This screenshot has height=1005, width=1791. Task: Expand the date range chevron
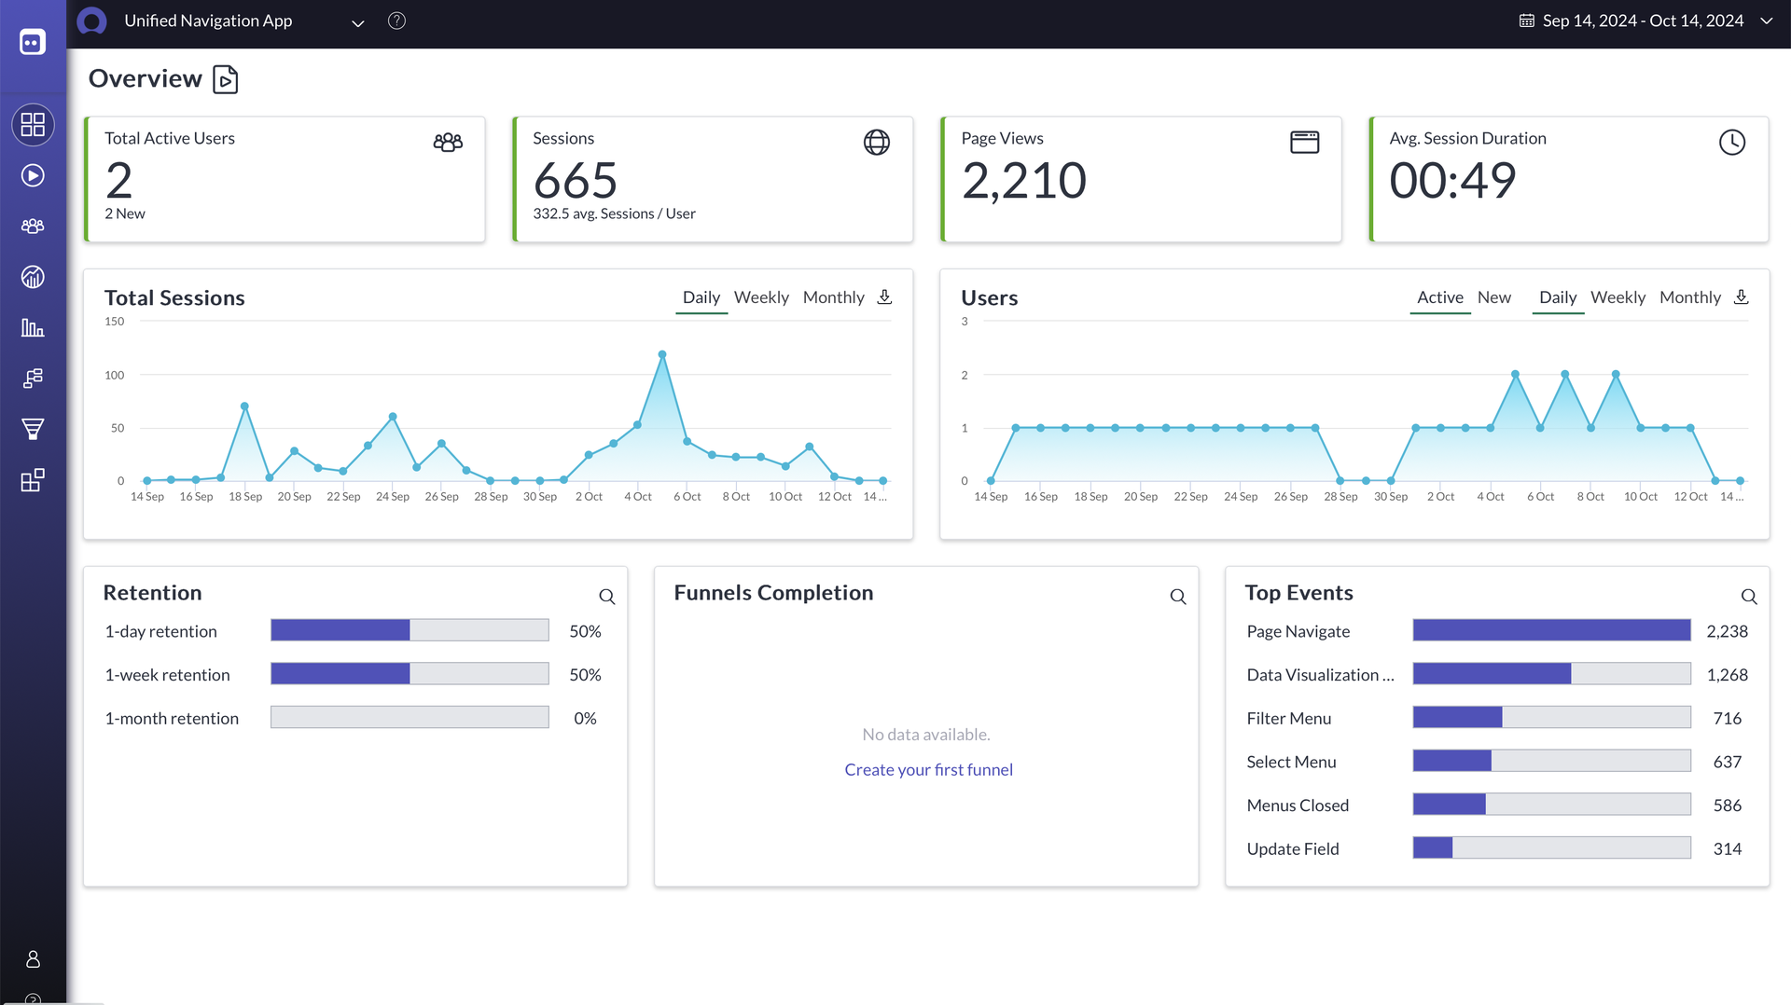pyautogui.click(x=1767, y=21)
